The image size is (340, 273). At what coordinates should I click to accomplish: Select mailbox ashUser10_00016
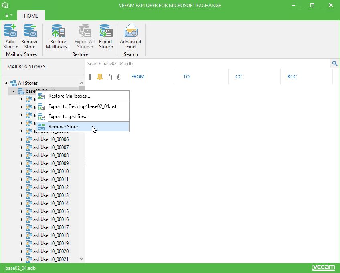(x=51, y=219)
